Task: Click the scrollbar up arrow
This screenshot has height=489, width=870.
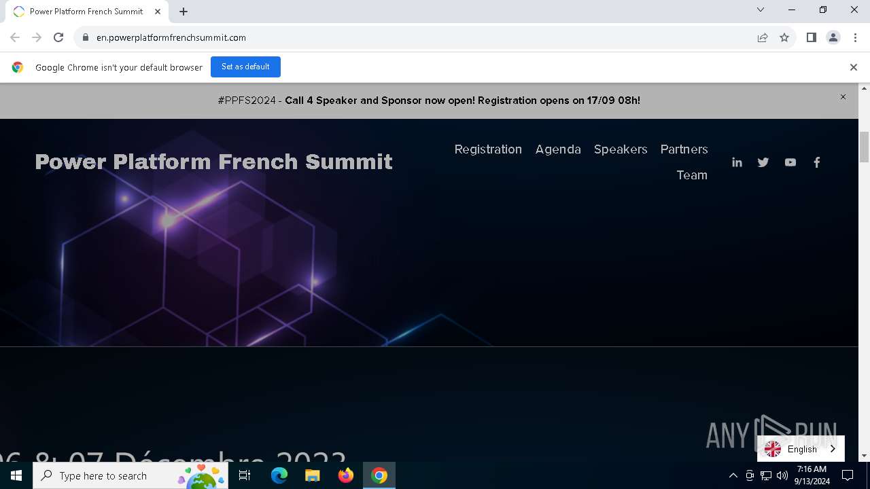Action: (865, 88)
